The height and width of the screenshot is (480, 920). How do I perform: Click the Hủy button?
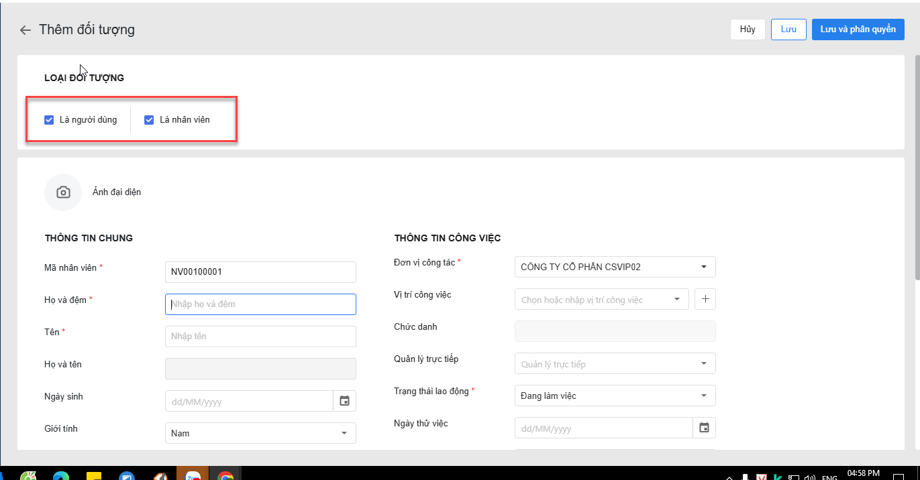(x=748, y=29)
